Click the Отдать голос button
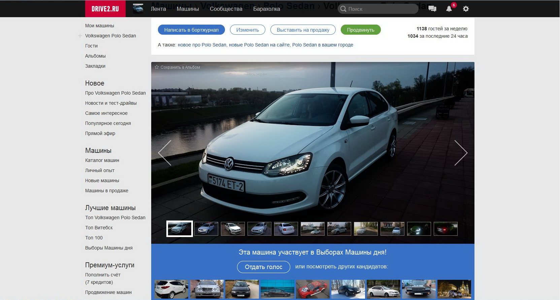560x300 pixels. pos(264,267)
